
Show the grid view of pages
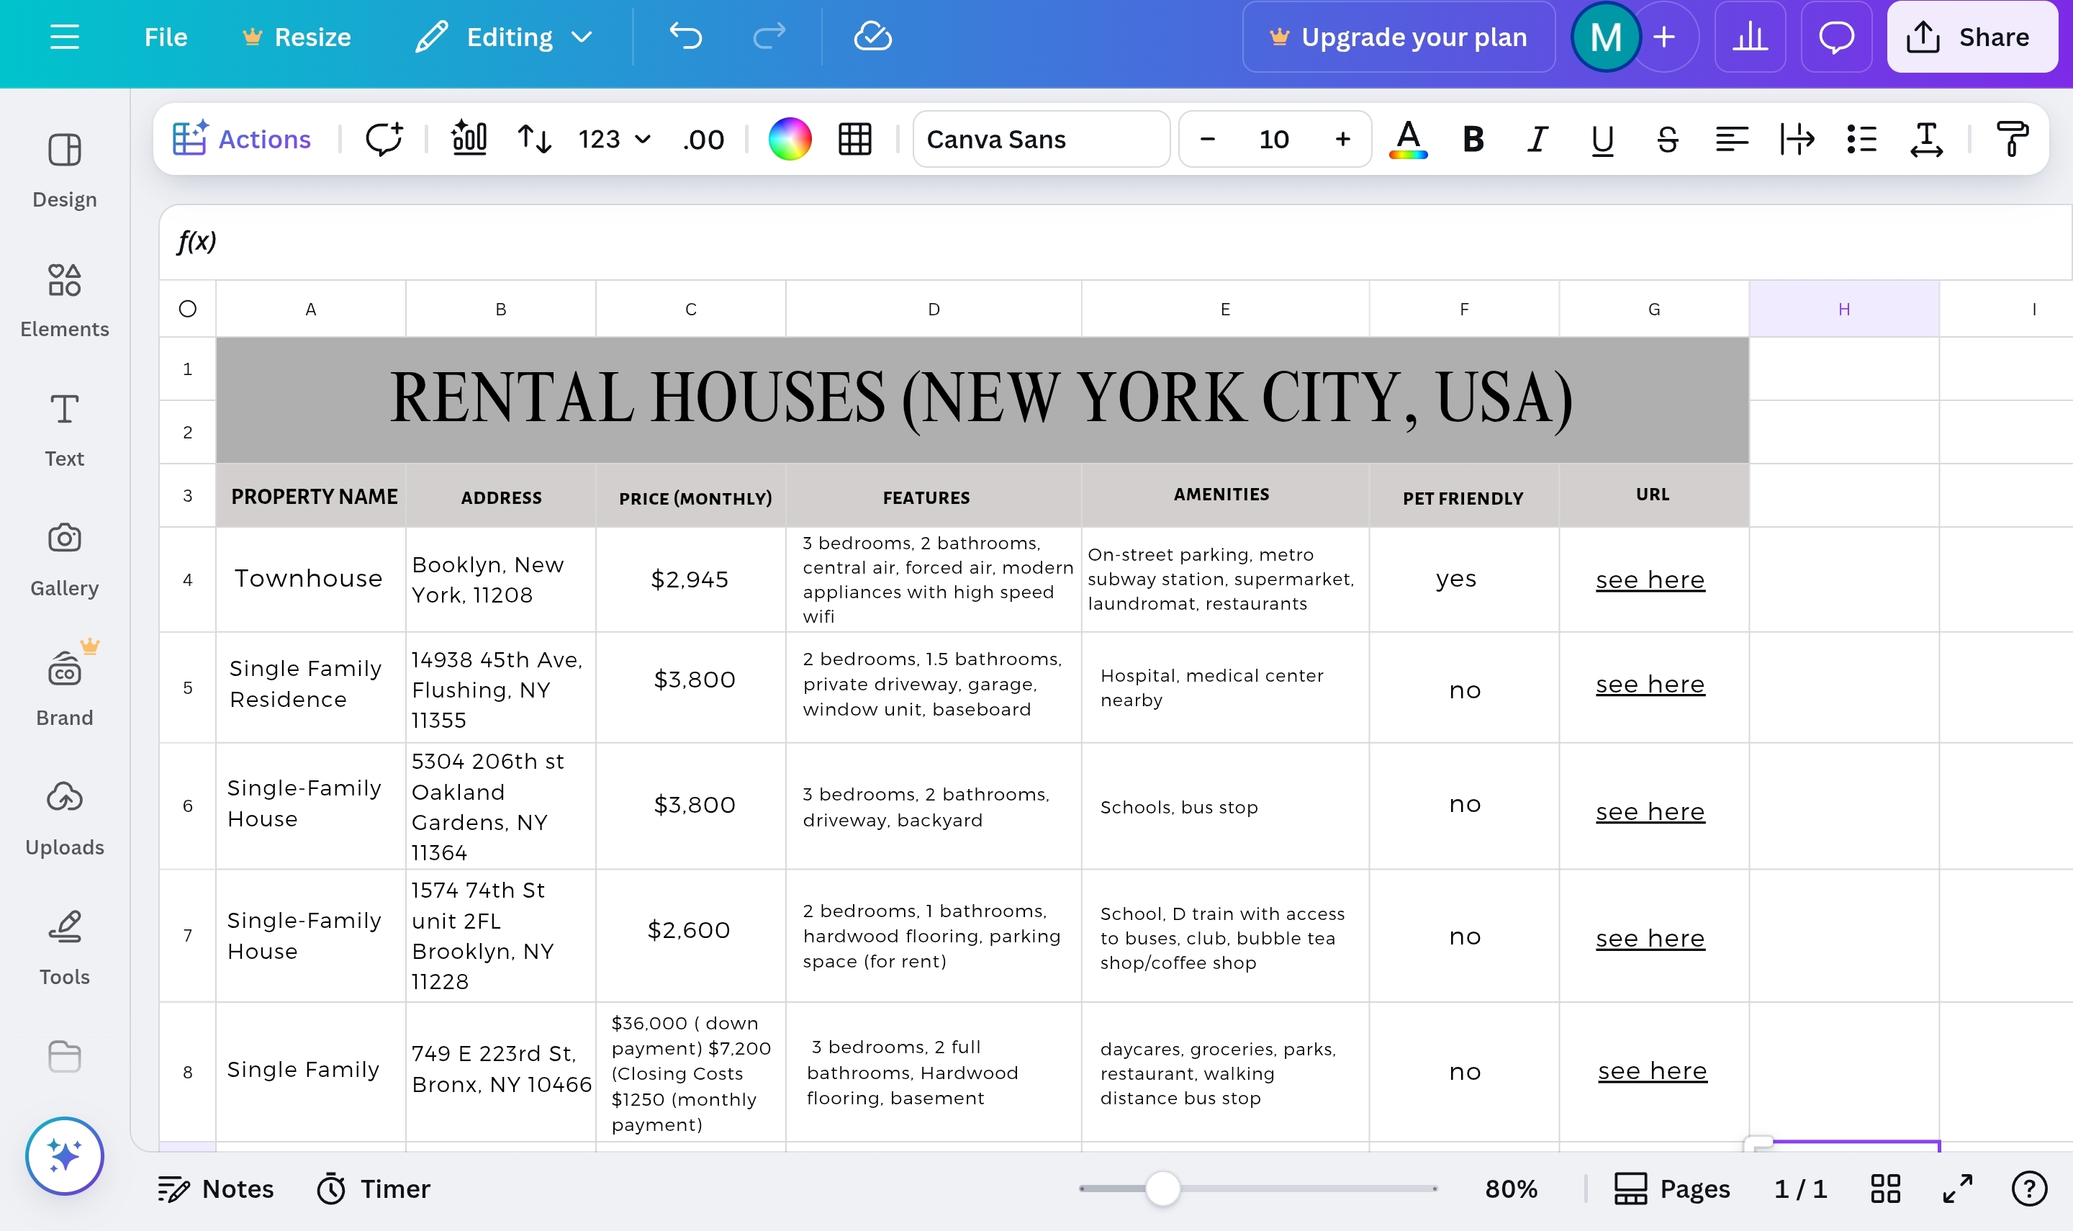coord(1884,1188)
